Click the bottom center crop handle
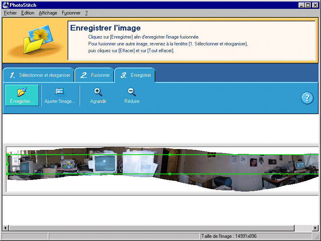Screen dimensions: 321x241 (x=170, y=174)
